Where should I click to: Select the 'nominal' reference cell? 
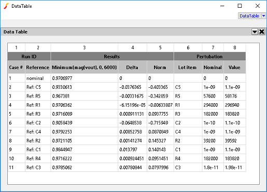[38, 78]
